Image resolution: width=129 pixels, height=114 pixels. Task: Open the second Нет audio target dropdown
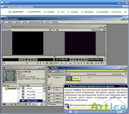[74, 63]
